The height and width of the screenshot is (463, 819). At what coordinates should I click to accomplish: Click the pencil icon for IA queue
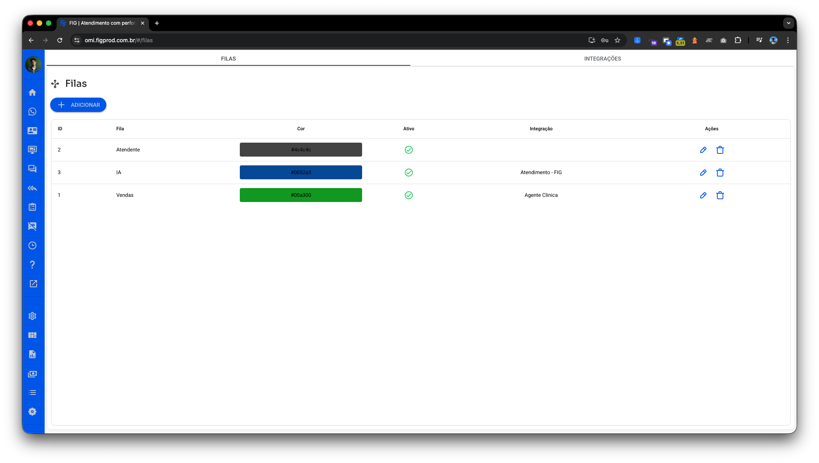click(x=703, y=173)
